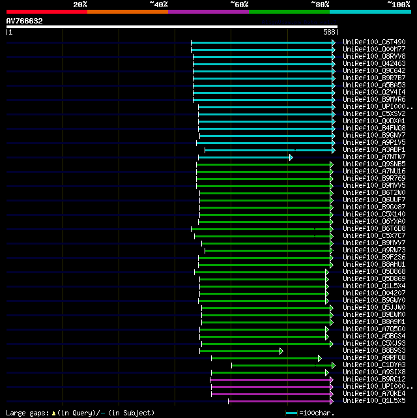417x418 pixels.
Task: Select the UniRef100_O04207 label
Action: point(374,293)
